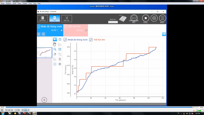Stop VLC playback square button
The image size is (204, 115).
9,110
